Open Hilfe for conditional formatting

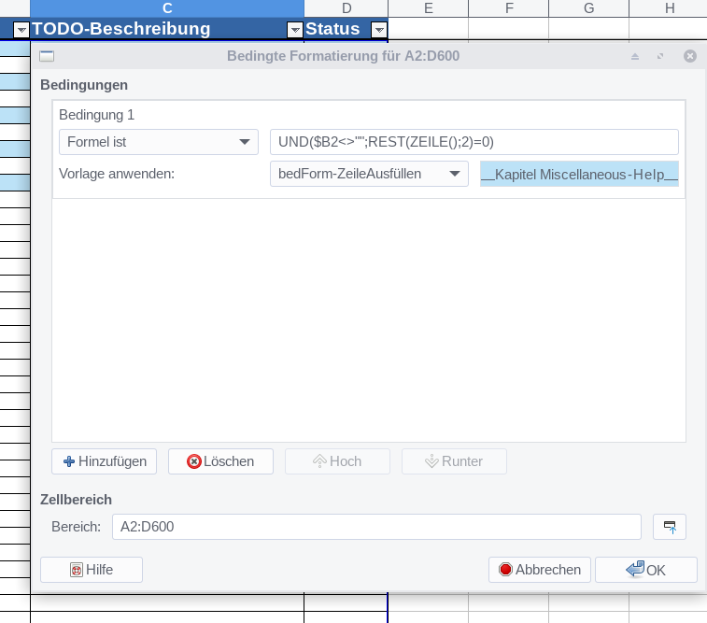coord(92,570)
